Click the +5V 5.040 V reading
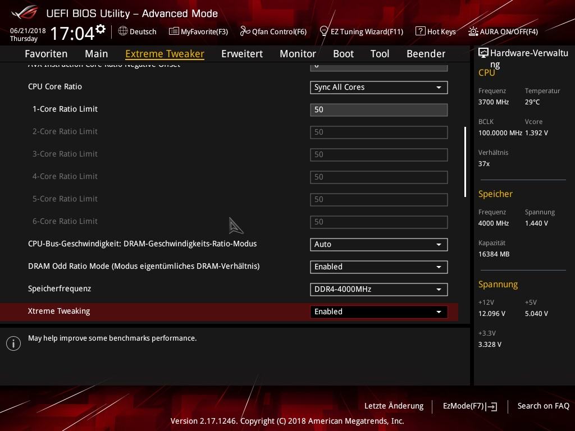 (x=536, y=314)
